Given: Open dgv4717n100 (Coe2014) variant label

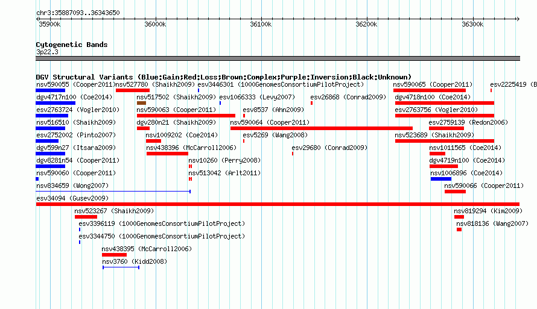Looking at the screenshot, I should pyautogui.click(x=74, y=97).
